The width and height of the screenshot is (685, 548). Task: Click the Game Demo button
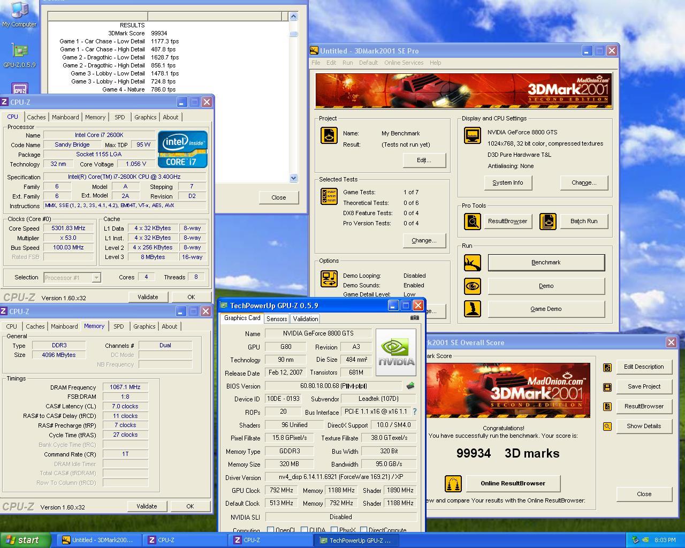tap(546, 309)
